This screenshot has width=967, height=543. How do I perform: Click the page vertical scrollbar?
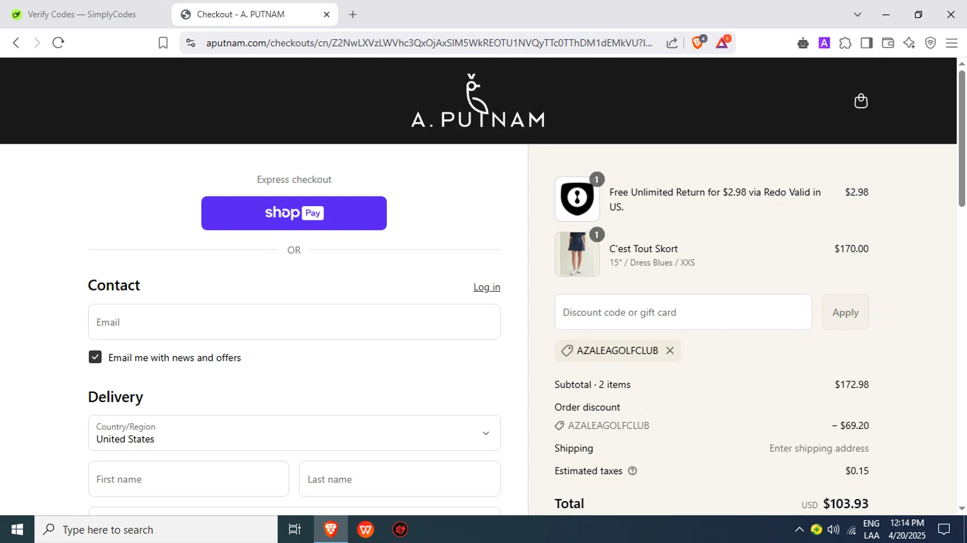(962, 138)
